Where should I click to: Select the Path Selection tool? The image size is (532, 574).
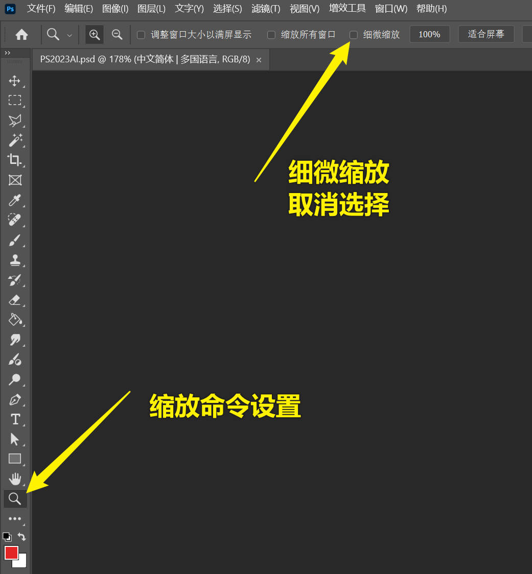[x=15, y=439]
